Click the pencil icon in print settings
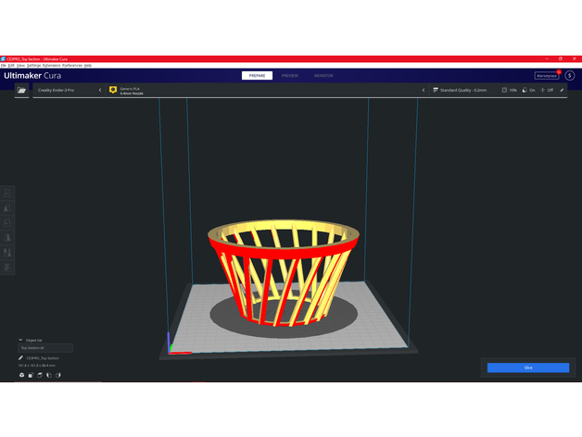The width and height of the screenshot is (582, 437). 563,91
